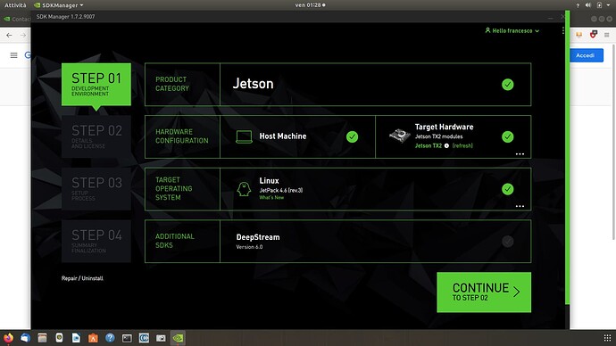This screenshot has height=346, width=616.
Task: Click the Host Machine laptop icon
Action: tap(244, 137)
